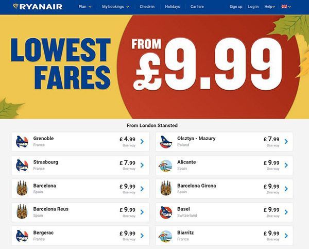The height and width of the screenshot is (249, 309).
Task: Expand the Plan dropdown menu
Action: pyautogui.click(x=85, y=7)
